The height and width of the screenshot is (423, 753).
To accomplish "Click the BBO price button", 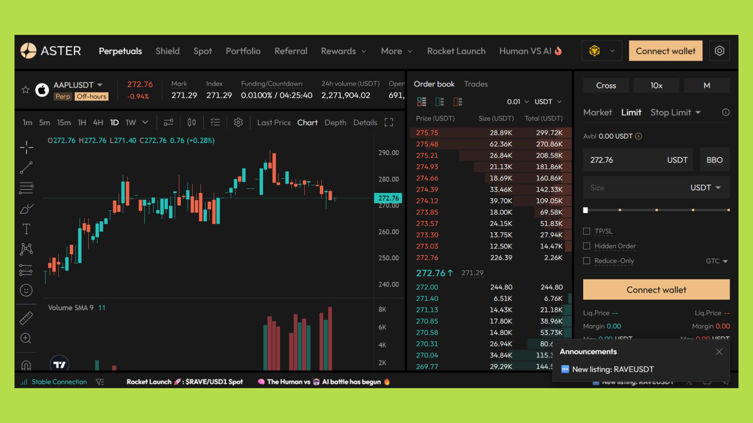I will (x=714, y=160).
